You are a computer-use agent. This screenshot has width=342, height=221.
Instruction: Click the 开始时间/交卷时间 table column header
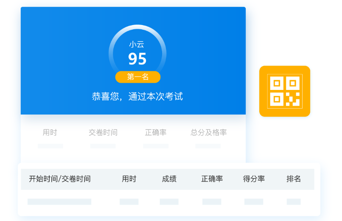(60, 179)
